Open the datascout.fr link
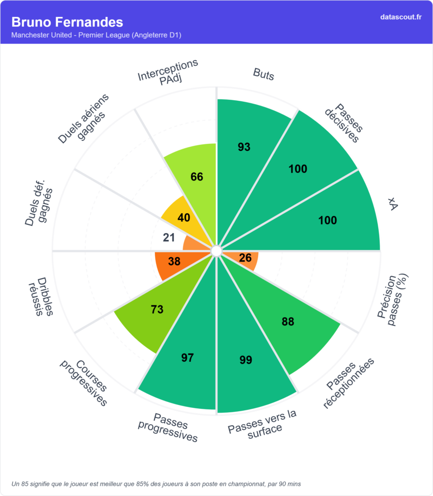The width and height of the screenshot is (433, 496). [x=401, y=17]
